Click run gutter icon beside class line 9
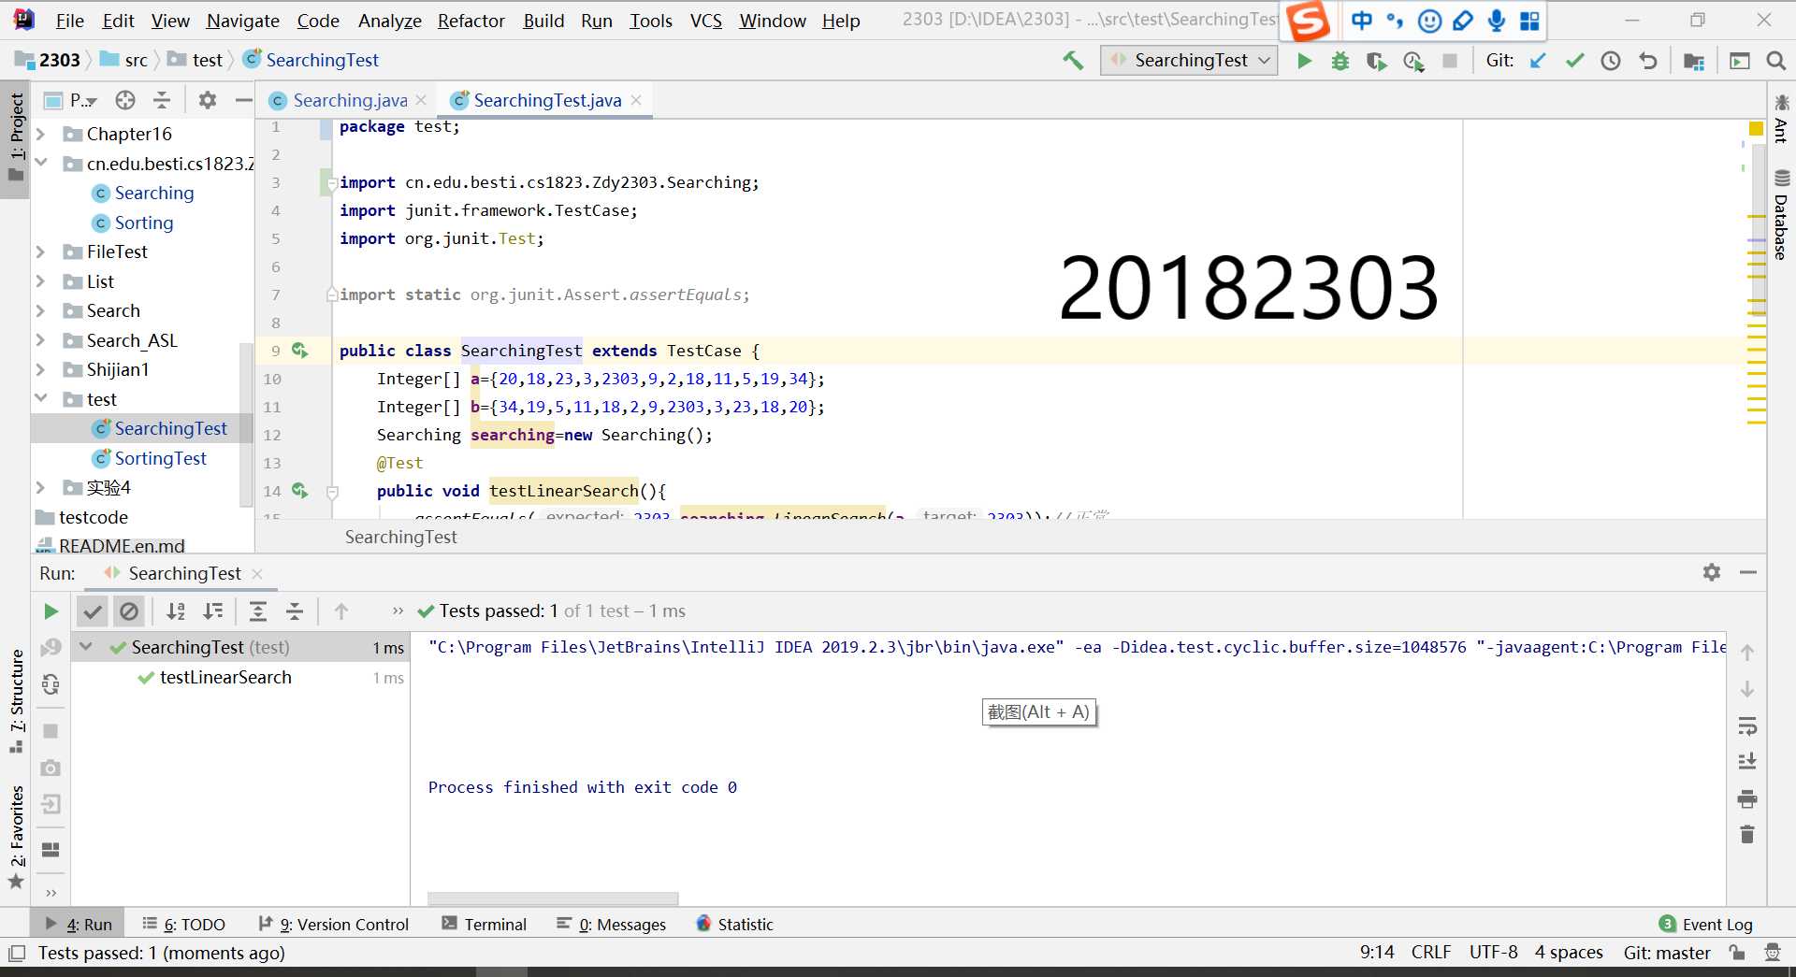Image resolution: width=1796 pixels, height=977 pixels. (300, 351)
